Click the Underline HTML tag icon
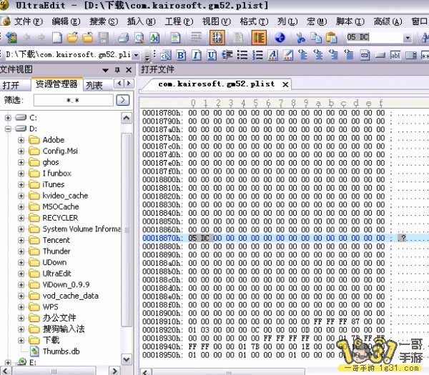 pos(211,56)
